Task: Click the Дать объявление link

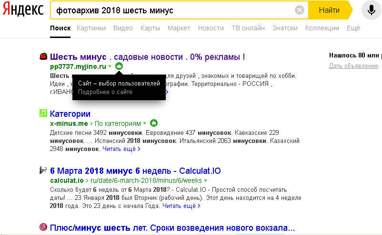Action: coord(353,66)
